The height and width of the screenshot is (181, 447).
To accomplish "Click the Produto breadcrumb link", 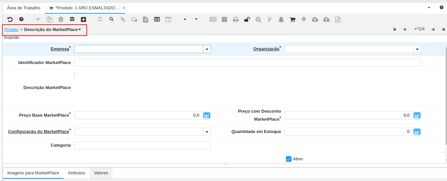I will 11,30.
